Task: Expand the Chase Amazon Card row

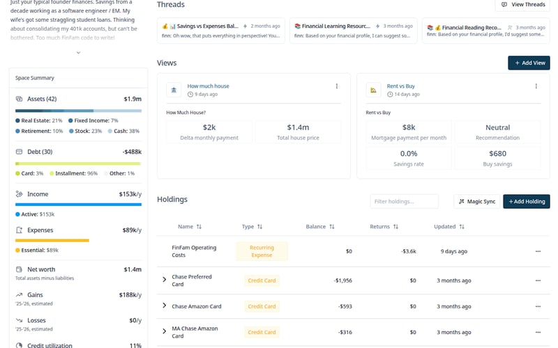Action: click(x=164, y=306)
